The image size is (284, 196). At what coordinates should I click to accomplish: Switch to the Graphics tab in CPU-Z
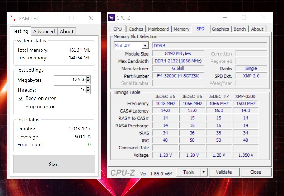tap(220, 29)
